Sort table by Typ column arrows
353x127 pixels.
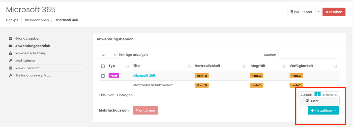click(128, 66)
